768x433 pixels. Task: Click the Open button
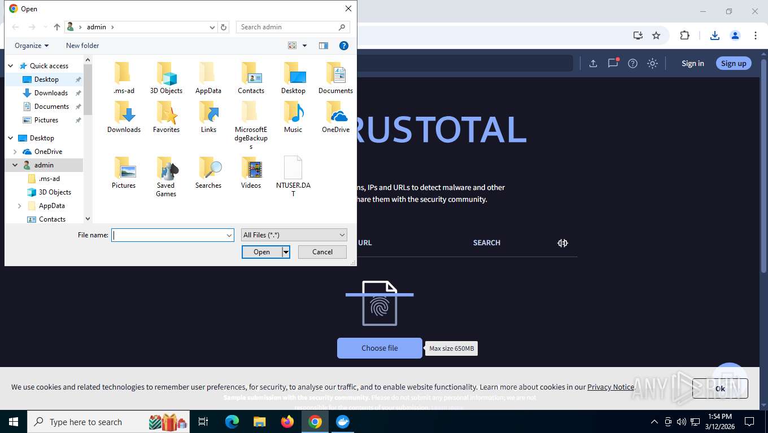pyautogui.click(x=261, y=252)
